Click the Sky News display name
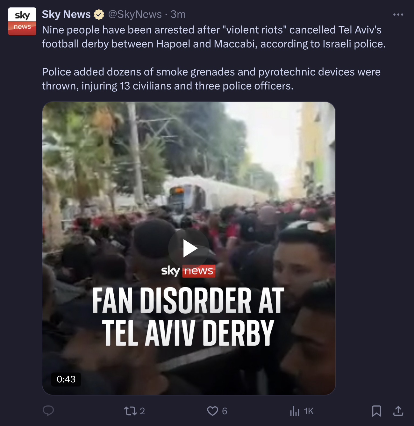414x426 pixels. tap(66, 14)
